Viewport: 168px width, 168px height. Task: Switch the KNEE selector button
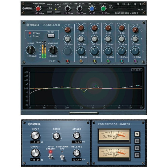point(58,12)
